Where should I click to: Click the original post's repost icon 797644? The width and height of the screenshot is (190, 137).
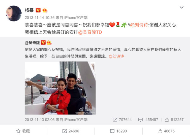[122, 120]
